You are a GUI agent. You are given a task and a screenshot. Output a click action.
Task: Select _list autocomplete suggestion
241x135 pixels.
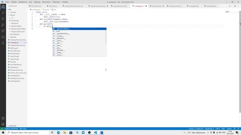(x=79, y=31)
